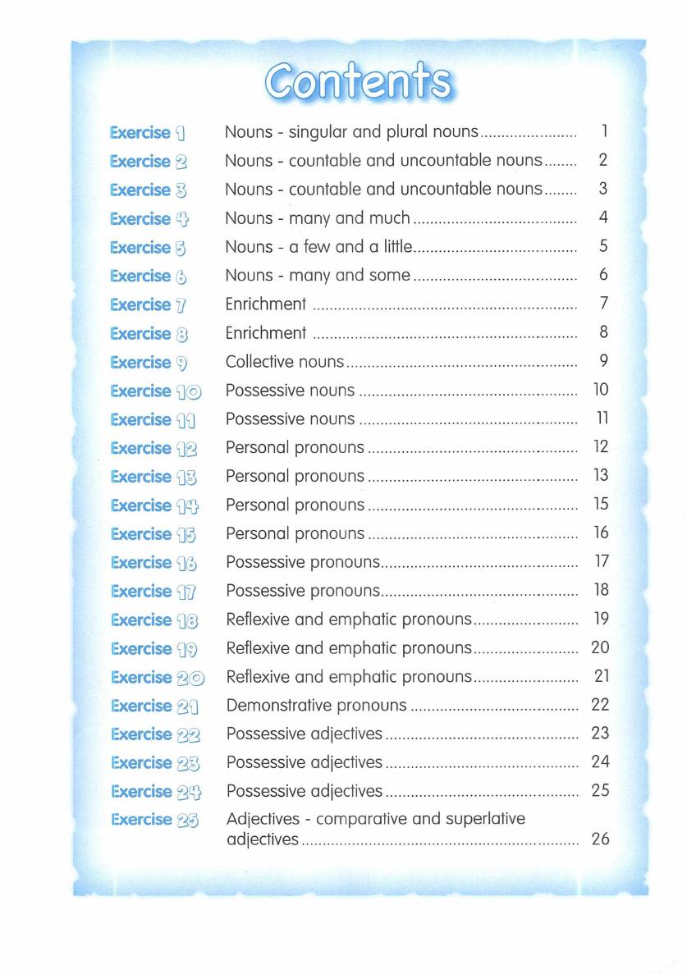Select the Exercise 20 label
This screenshot has height=974, width=687.
click(157, 678)
